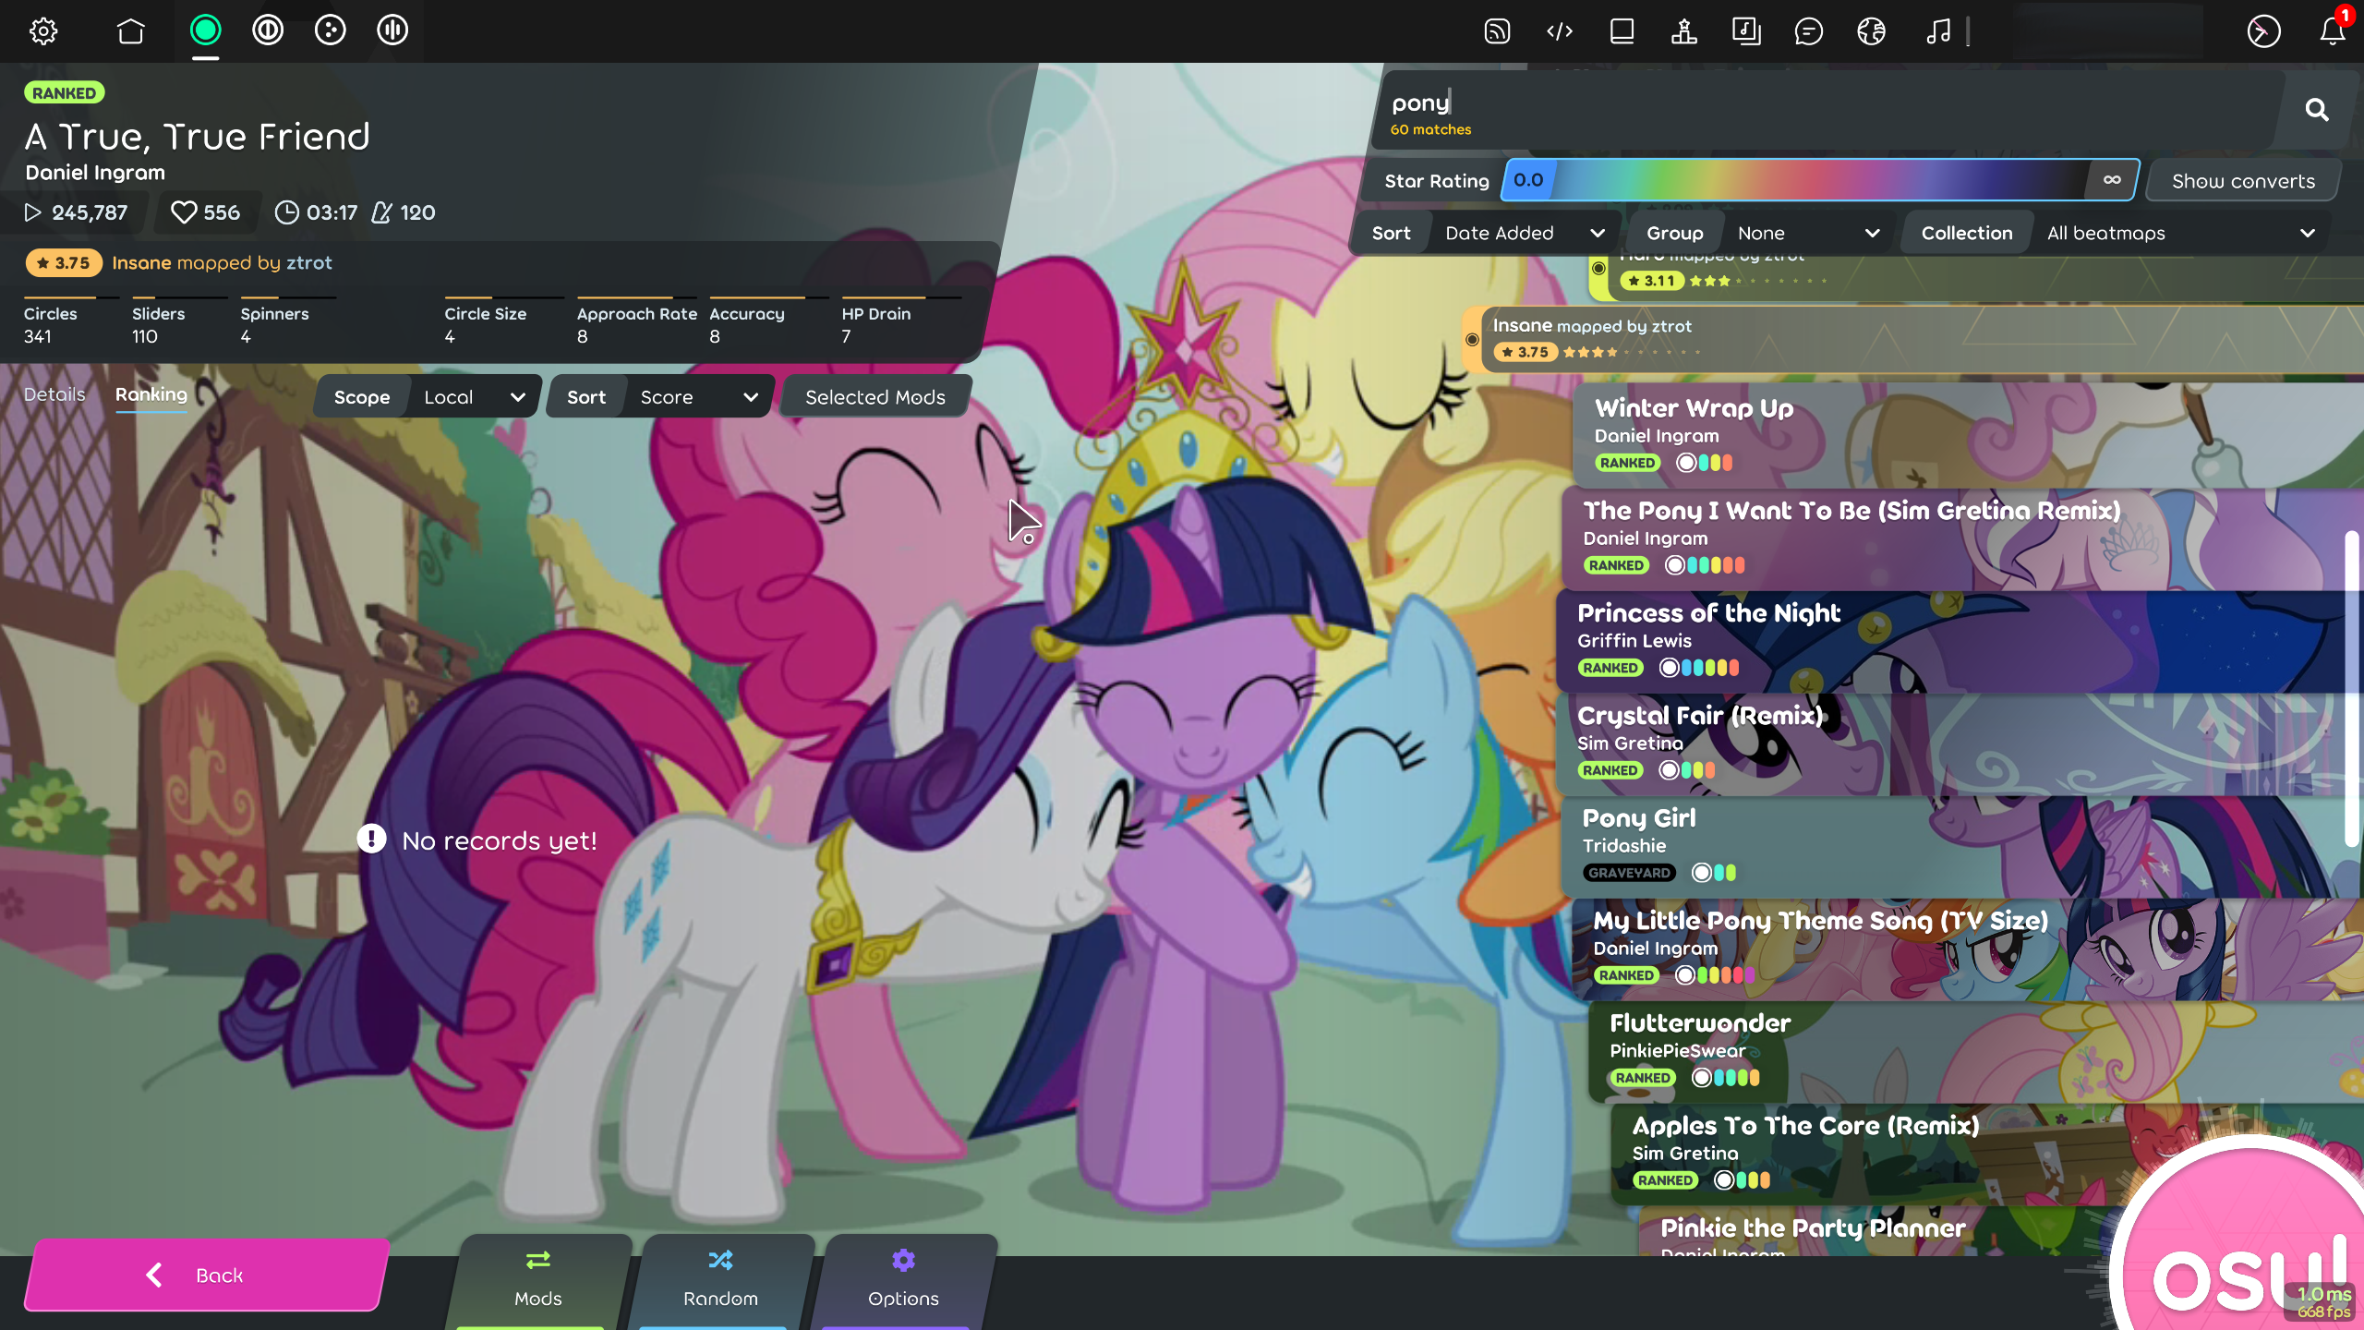The image size is (2364, 1330).
Task: Open now playing music note icon
Action: pos(1938,31)
